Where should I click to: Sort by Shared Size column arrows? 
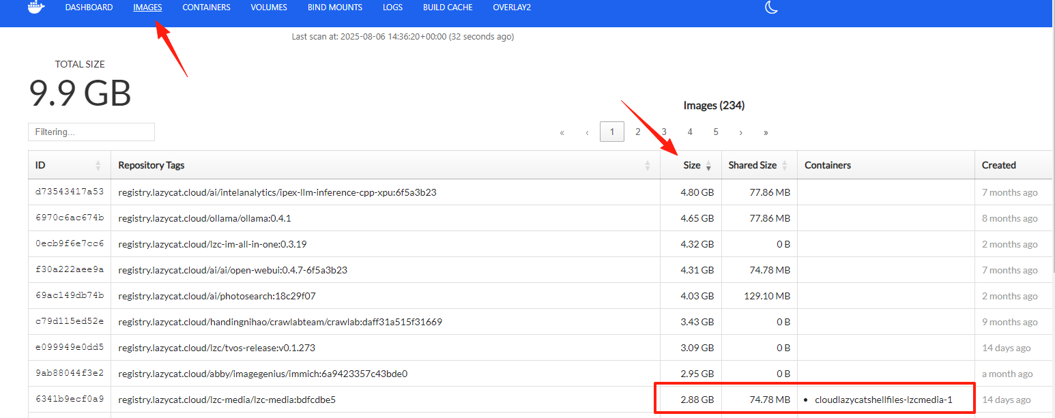click(x=784, y=165)
